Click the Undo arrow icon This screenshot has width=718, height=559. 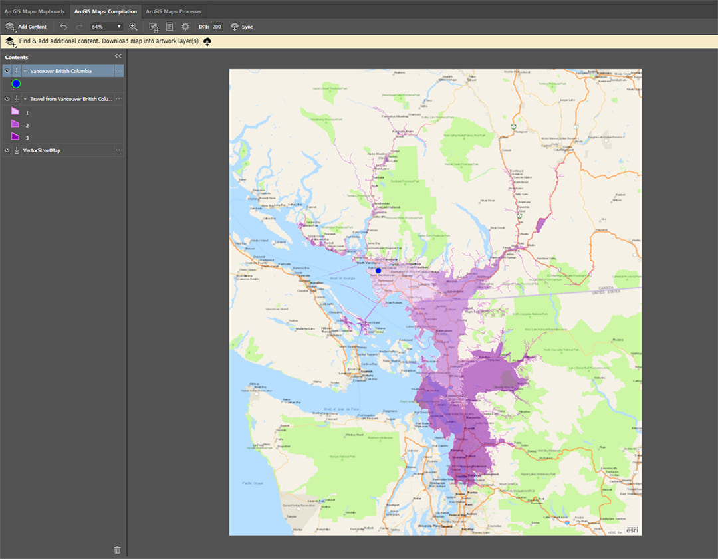point(64,27)
